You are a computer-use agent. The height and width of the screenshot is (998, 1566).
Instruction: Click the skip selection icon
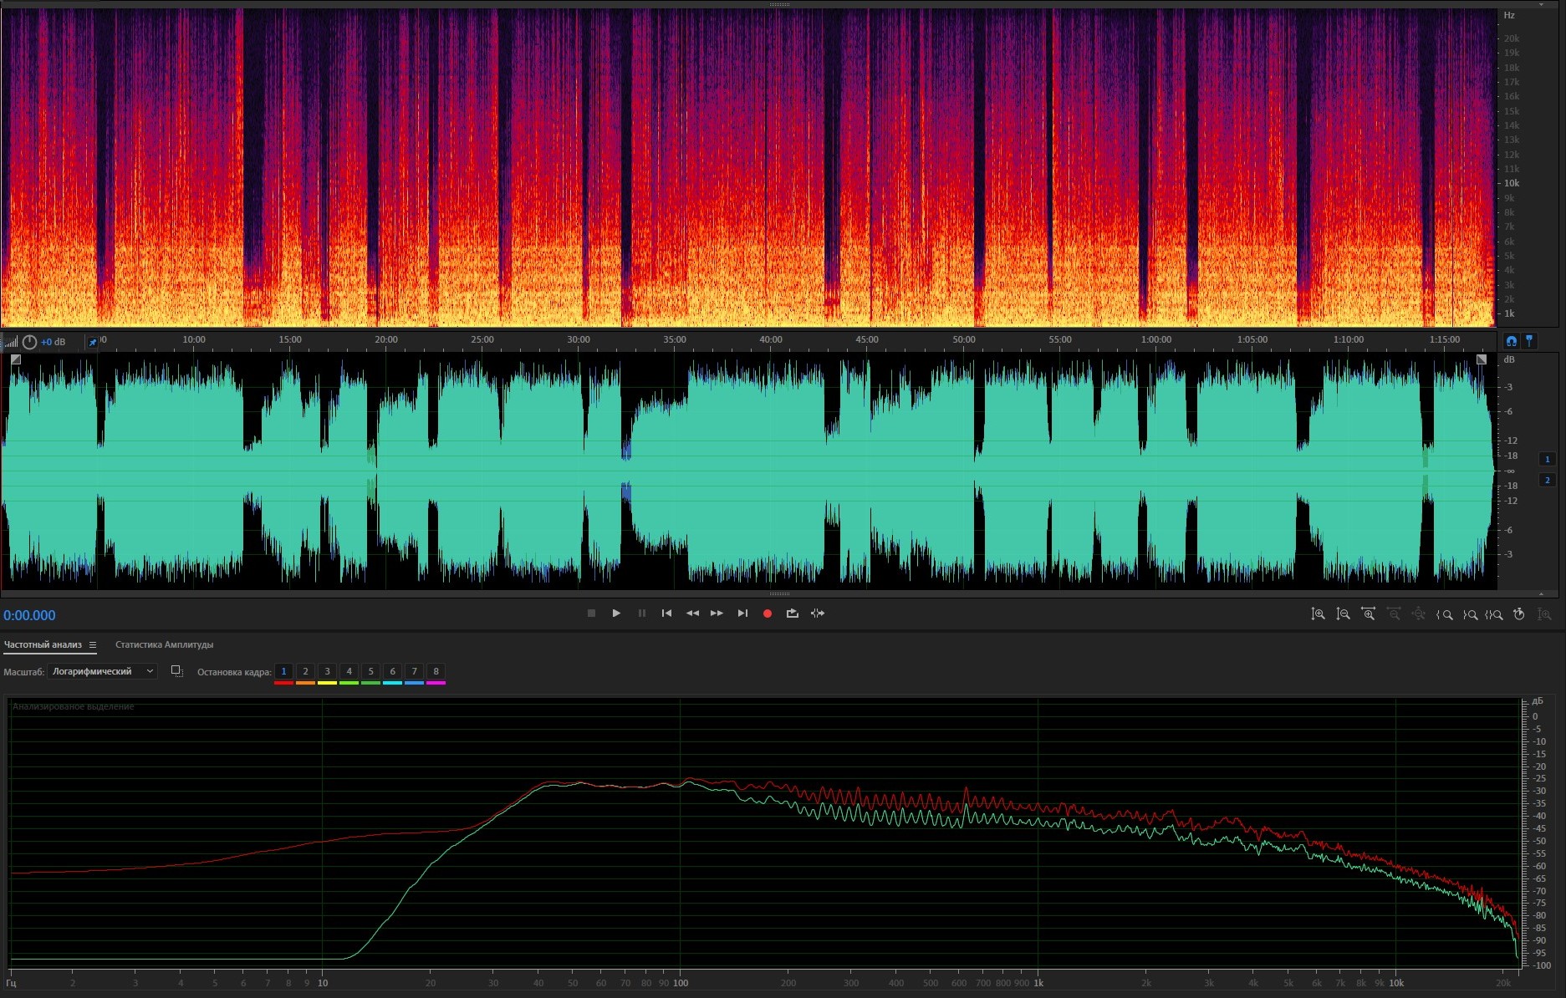[818, 614]
